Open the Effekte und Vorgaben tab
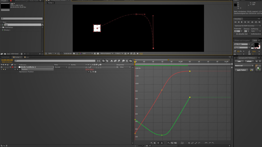The image size is (262, 147). pos(243,41)
